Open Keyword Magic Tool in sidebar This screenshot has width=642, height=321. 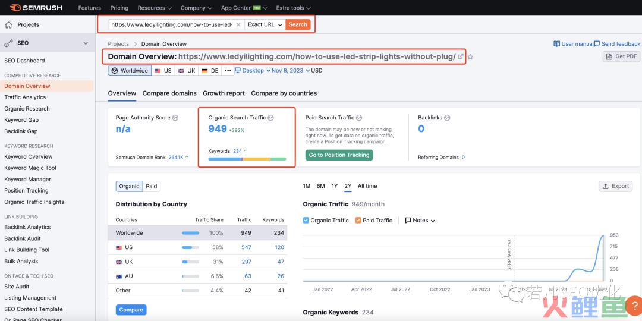pos(30,168)
